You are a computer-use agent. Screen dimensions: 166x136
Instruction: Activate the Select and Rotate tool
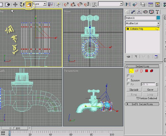[x=22, y=4]
